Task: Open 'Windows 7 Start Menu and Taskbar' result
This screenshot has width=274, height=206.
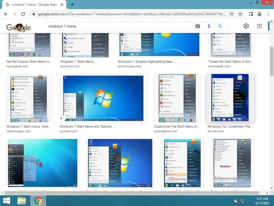Action: pyautogui.click(x=87, y=127)
